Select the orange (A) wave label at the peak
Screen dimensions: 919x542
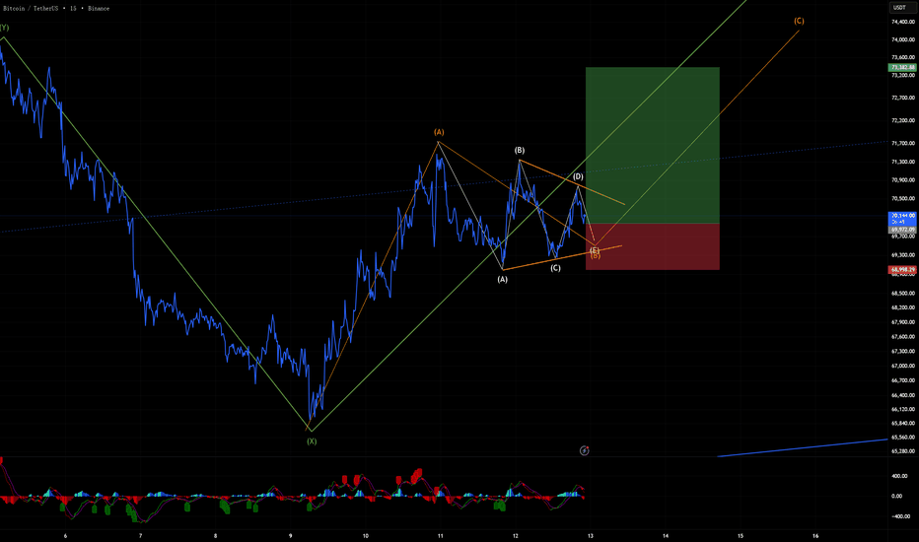click(439, 132)
